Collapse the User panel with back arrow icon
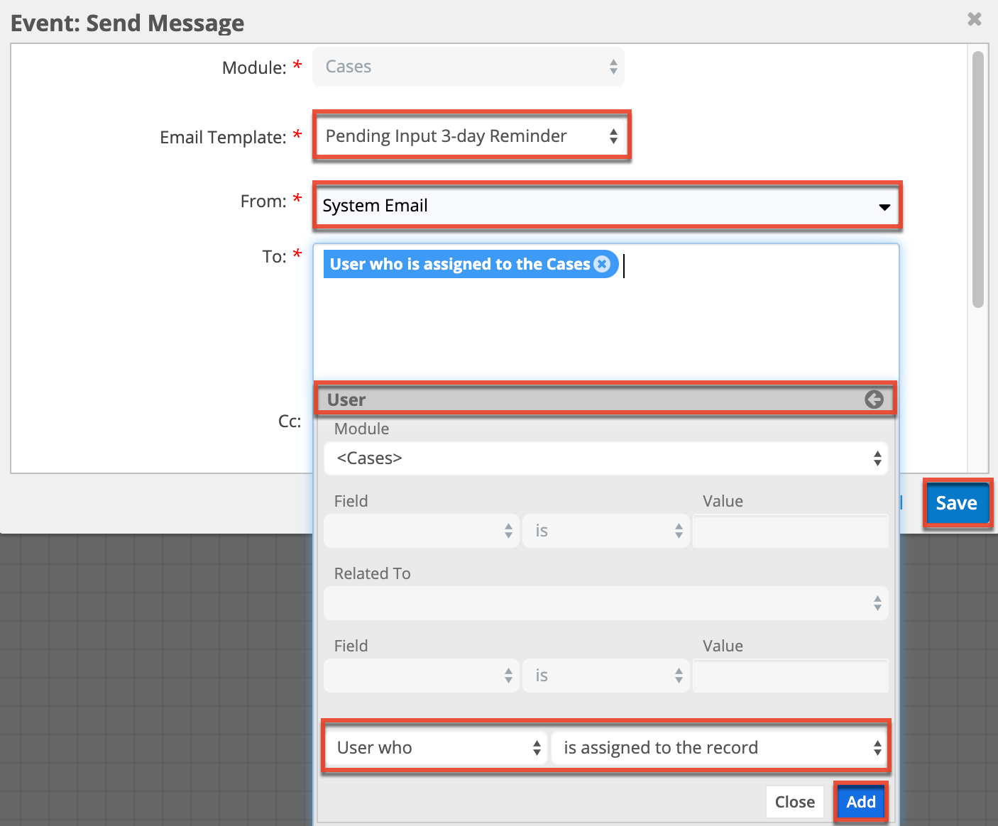Screen dimensions: 998x826 coord(874,400)
